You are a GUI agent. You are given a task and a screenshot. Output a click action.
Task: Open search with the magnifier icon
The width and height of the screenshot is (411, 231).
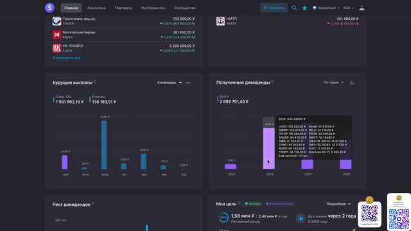pos(294,8)
